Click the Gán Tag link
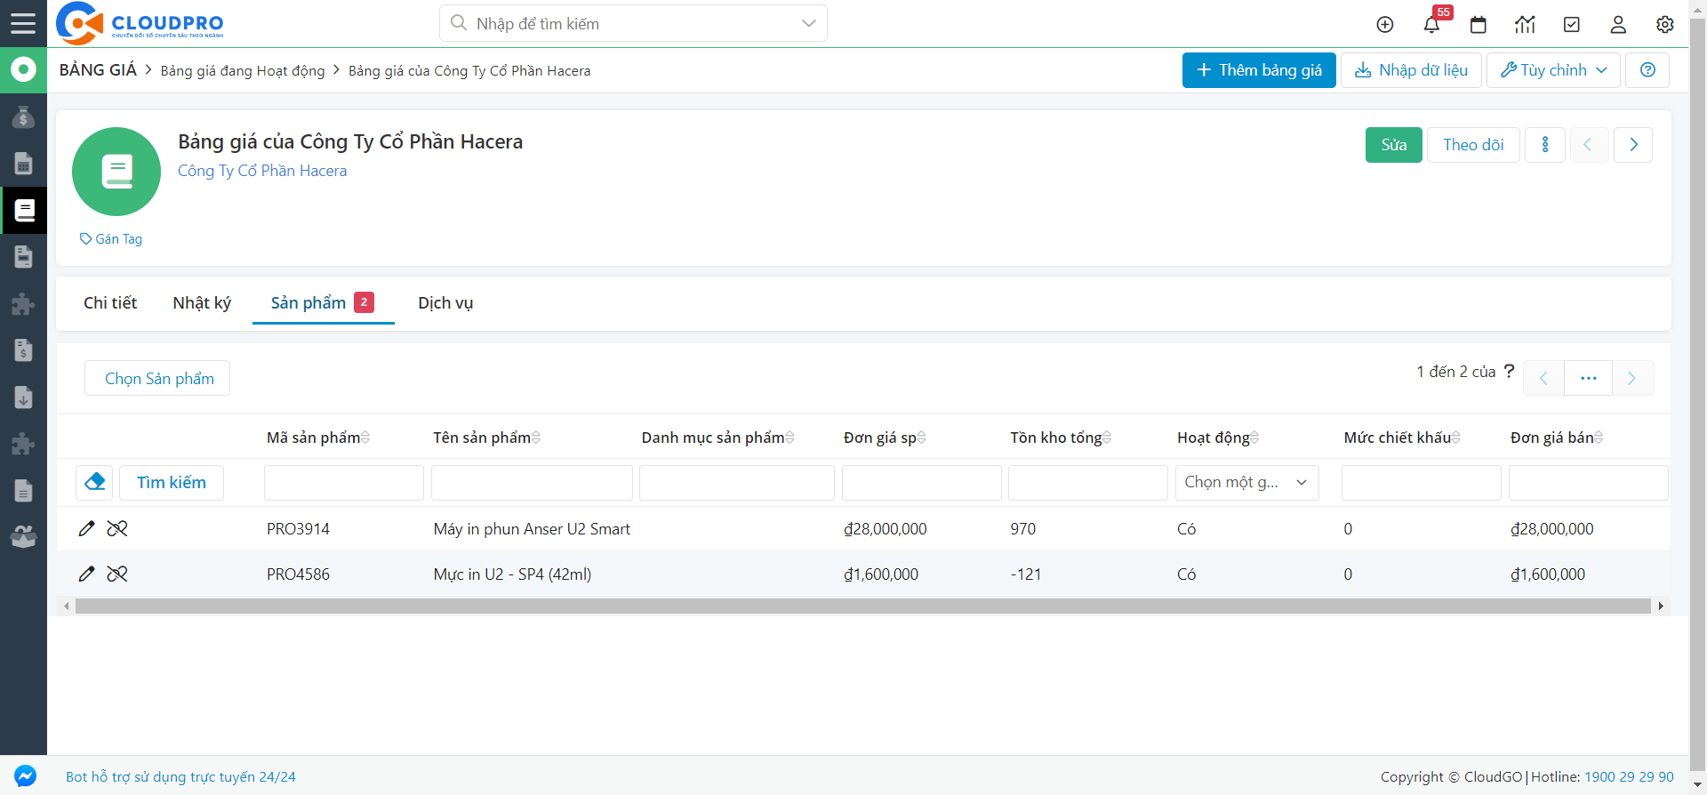Image resolution: width=1707 pixels, height=795 pixels. (x=111, y=239)
